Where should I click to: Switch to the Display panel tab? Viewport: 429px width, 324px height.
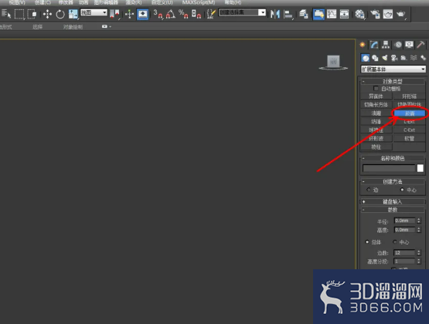pyautogui.click(x=410, y=45)
